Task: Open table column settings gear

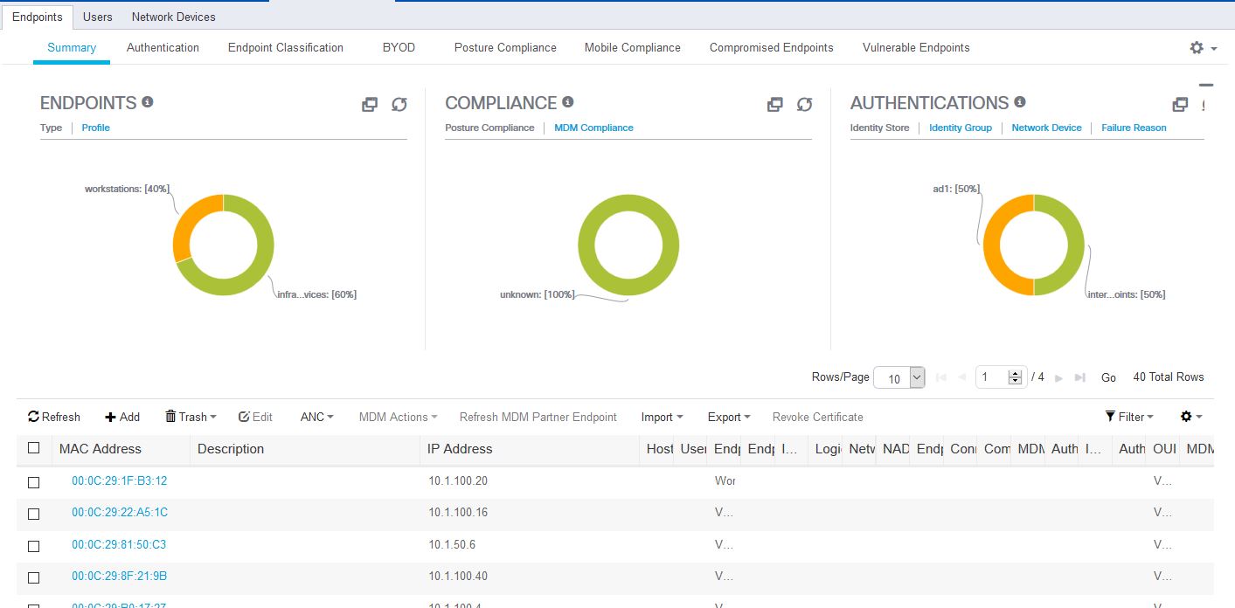Action: 1191,417
